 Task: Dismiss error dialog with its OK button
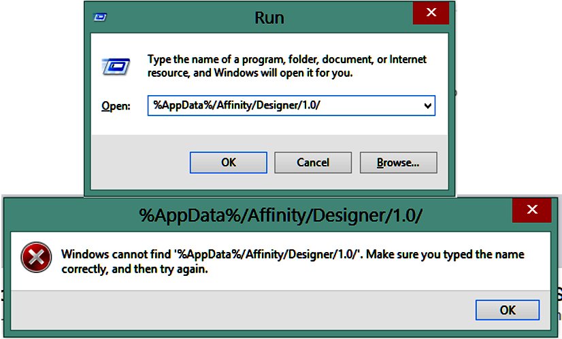507,310
